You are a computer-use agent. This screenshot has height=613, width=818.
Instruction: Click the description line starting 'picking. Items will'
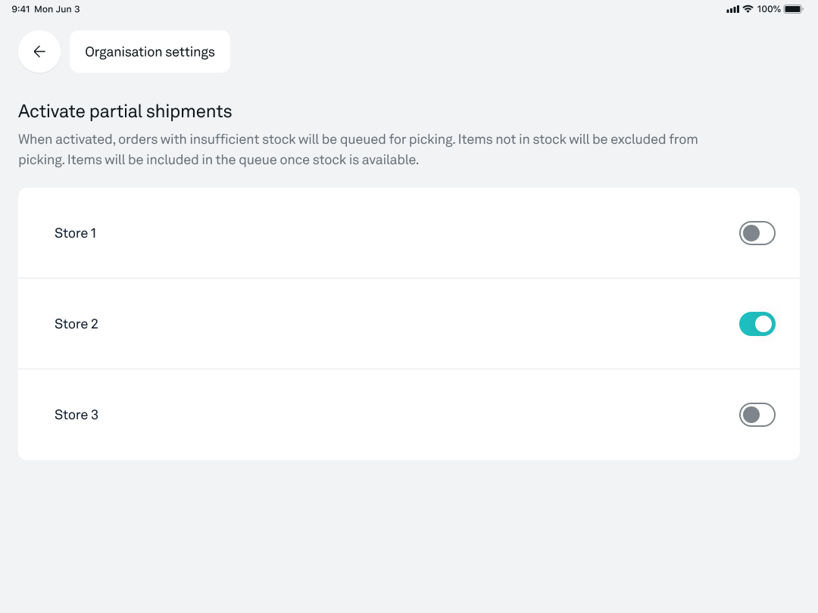pyautogui.click(x=219, y=160)
